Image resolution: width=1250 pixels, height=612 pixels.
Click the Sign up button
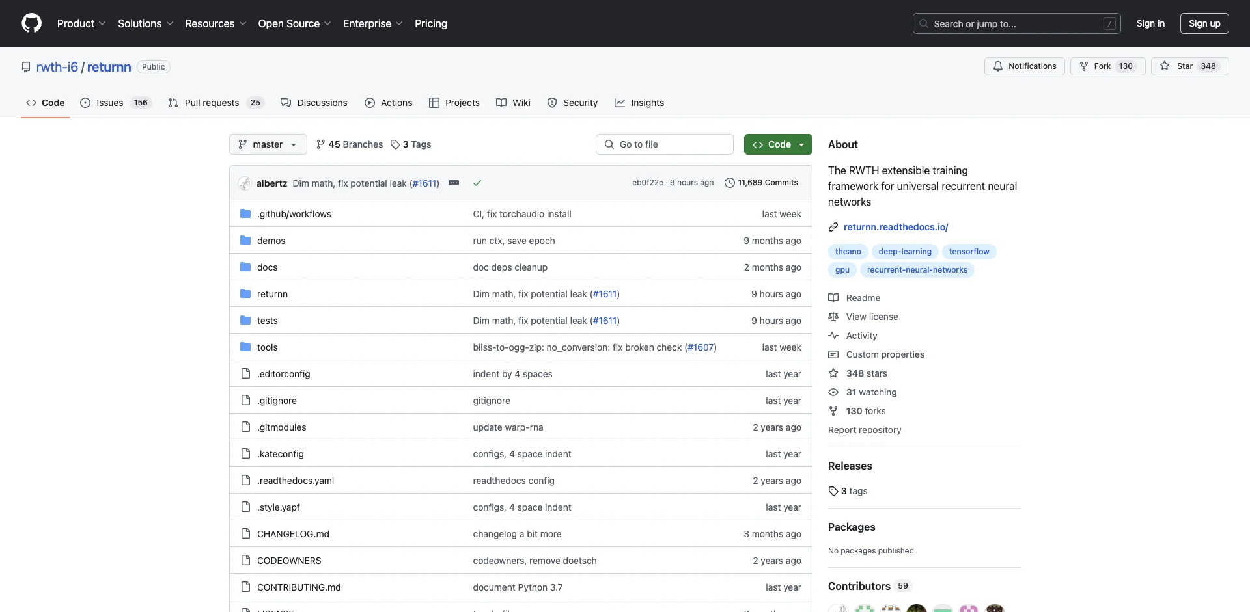coord(1204,23)
